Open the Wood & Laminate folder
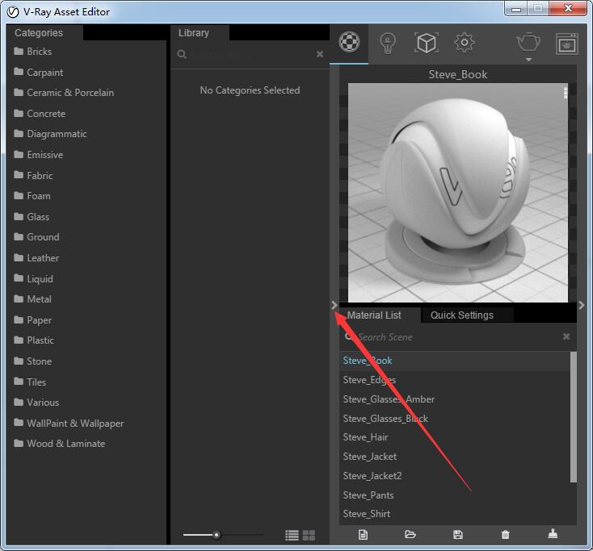Image resolution: width=593 pixels, height=551 pixels. (59, 444)
